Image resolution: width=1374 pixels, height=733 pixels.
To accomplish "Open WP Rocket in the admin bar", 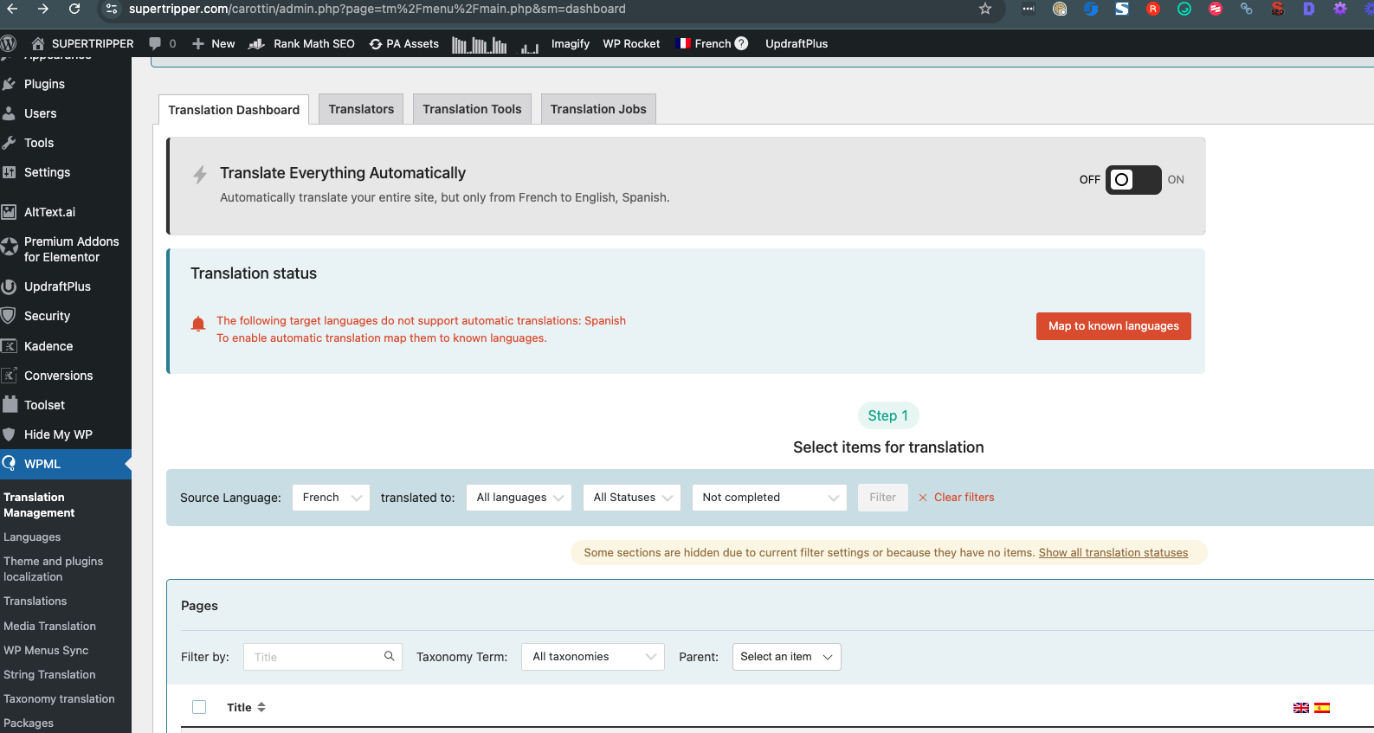I will point(631,43).
